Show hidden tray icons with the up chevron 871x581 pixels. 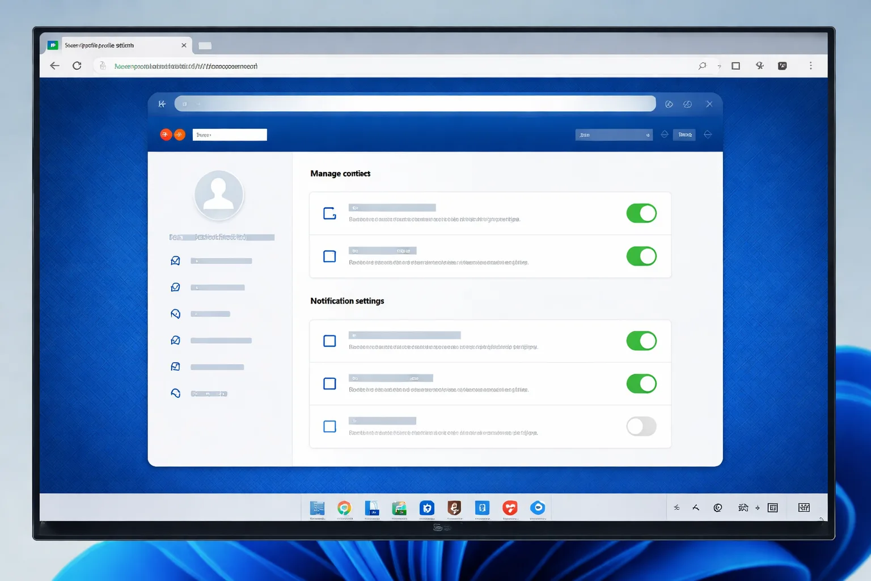tap(696, 508)
